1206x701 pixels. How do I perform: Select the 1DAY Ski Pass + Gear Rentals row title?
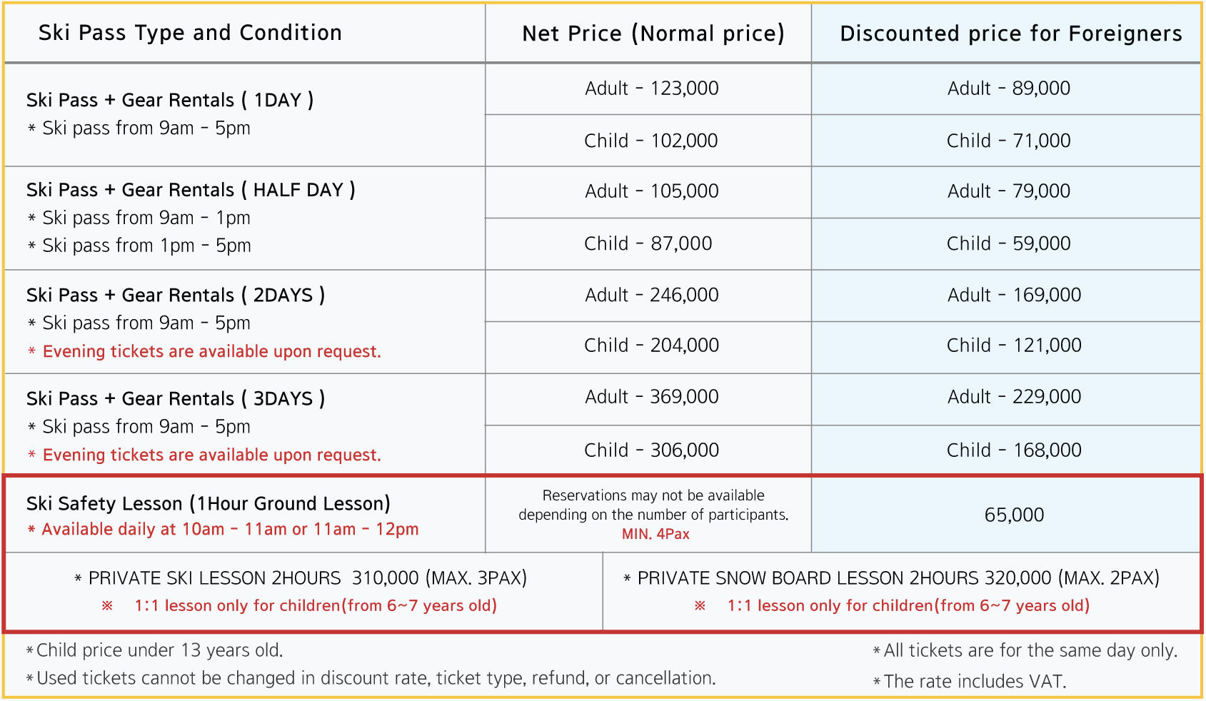click(170, 100)
